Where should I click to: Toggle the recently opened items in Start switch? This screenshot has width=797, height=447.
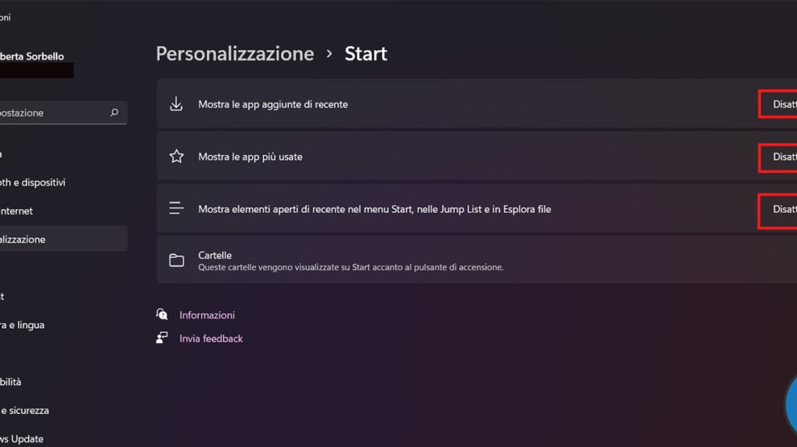pyautogui.click(x=781, y=209)
